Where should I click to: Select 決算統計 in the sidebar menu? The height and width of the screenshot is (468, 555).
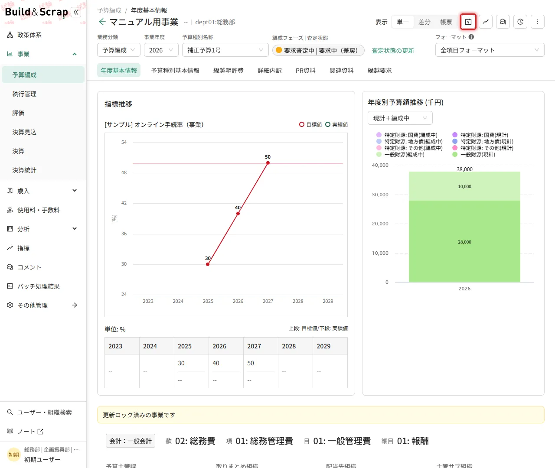click(43, 170)
